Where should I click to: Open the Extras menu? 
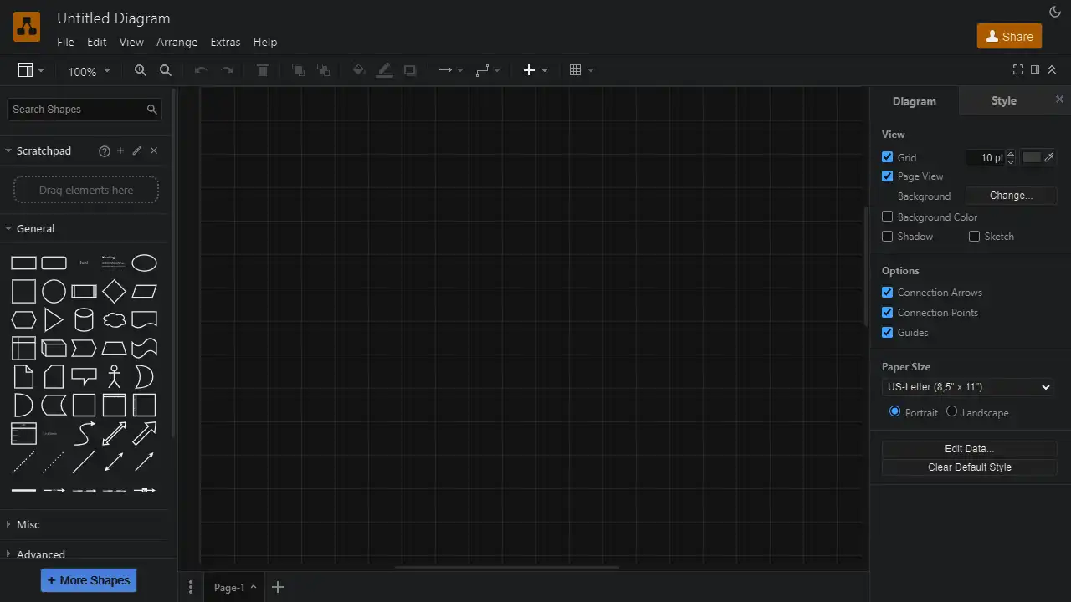pyautogui.click(x=225, y=42)
